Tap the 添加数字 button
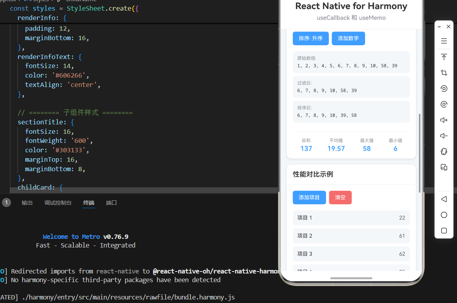This screenshot has width=457, height=303. click(x=348, y=39)
